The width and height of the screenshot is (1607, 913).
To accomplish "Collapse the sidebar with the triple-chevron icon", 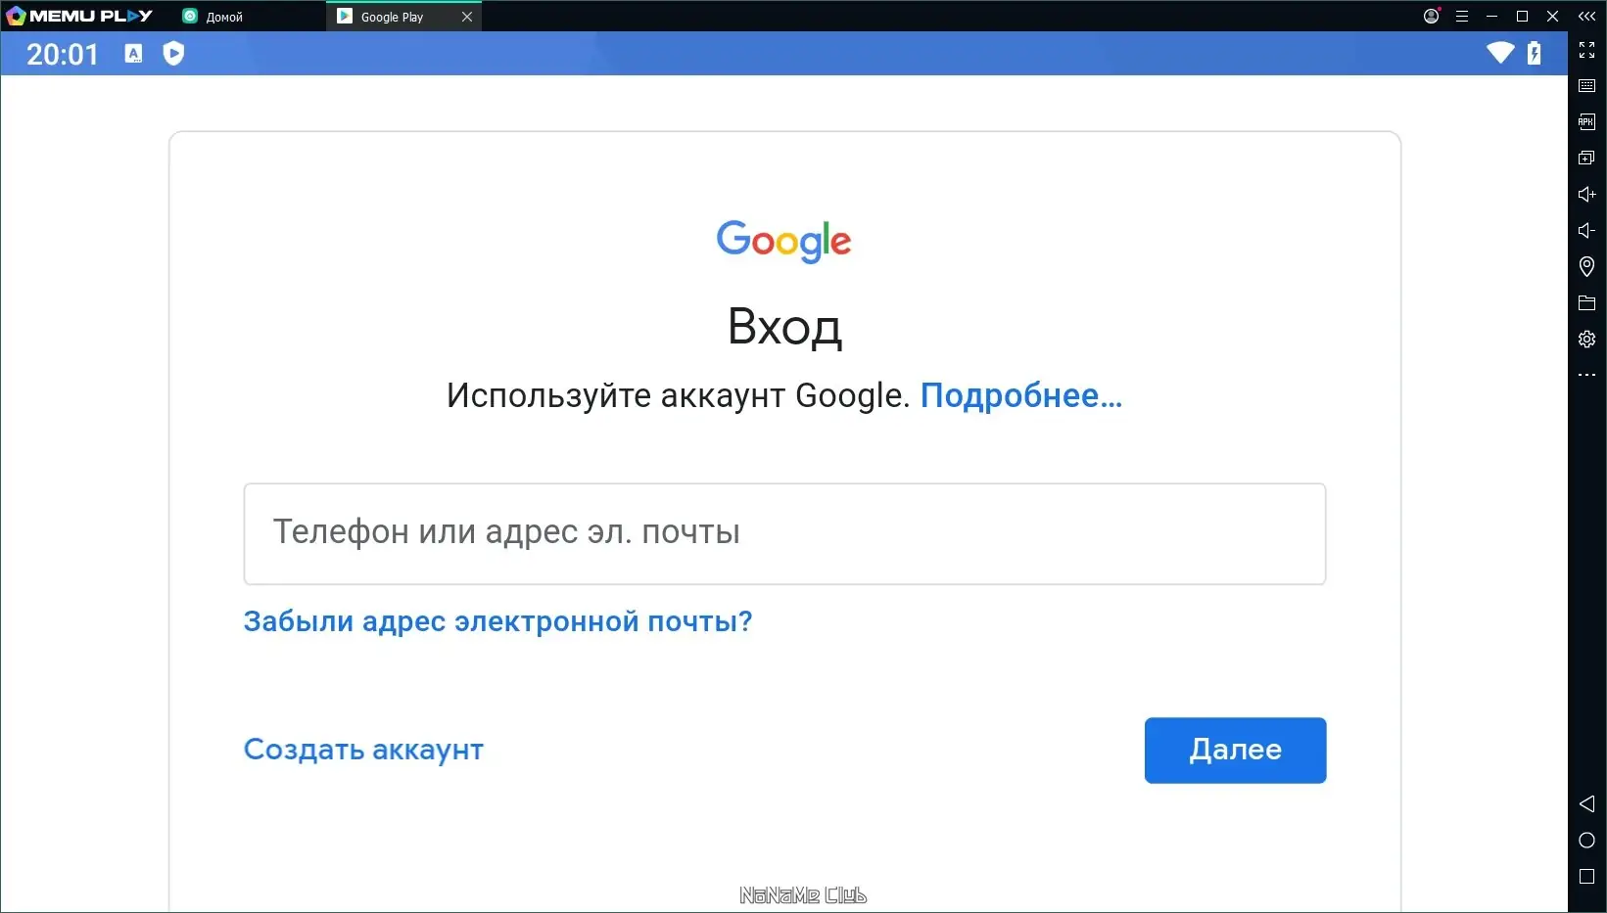I will tap(1586, 16).
